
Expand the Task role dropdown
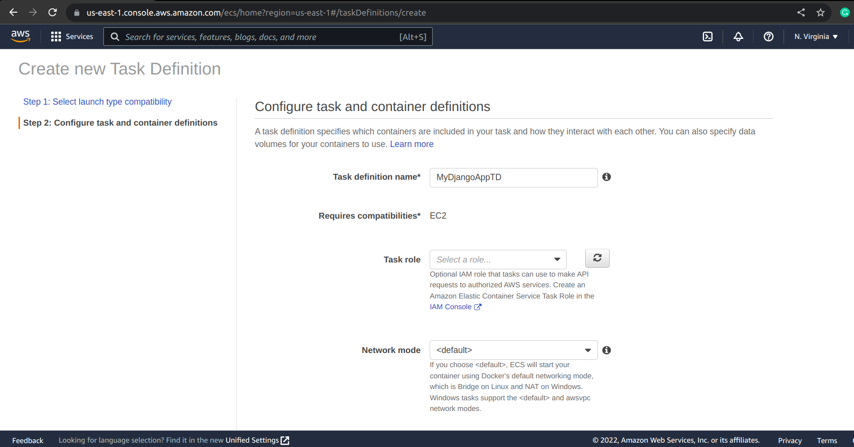coord(497,260)
